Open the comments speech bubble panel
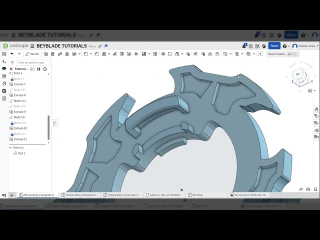320x240 pixels. [4, 68]
